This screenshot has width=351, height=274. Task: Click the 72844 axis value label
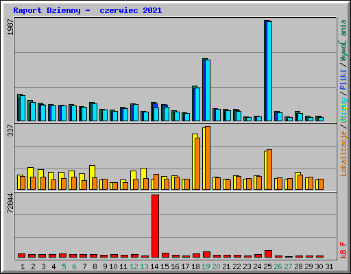[x=10, y=203]
